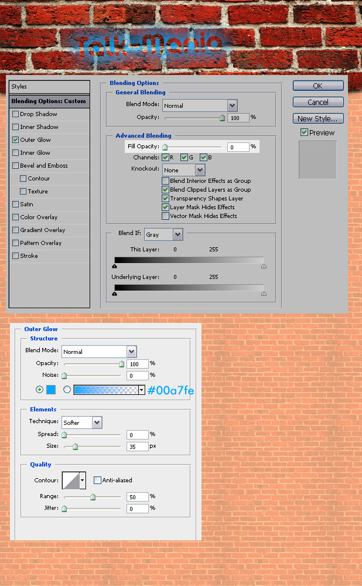Screen dimensions: 362x586
Task: Click the Size value field showing 35
Action: coord(138,447)
